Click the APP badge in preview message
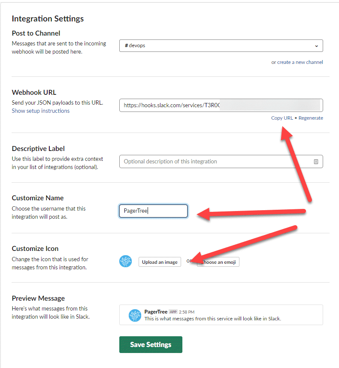 (x=173, y=312)
